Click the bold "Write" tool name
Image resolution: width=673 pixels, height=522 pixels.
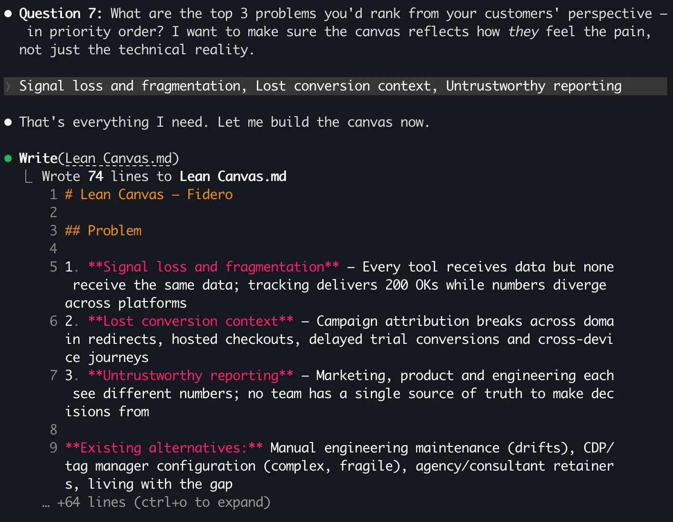(x=38, y=159)
